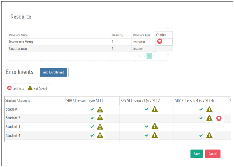Click Student 1 Lesson 1 not-saved warning icon

[100, 109]
